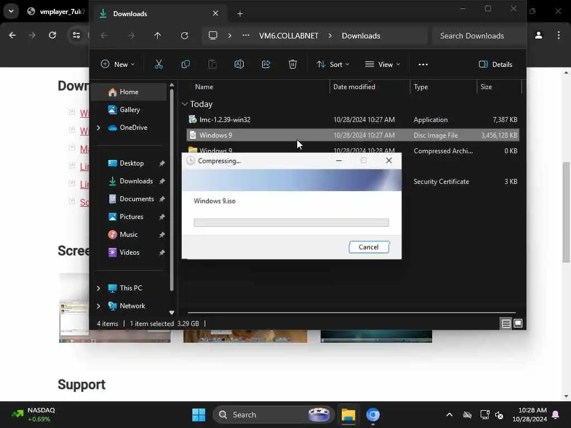Screen dimensions: 571x428
Task: Open Music from quick access
Action: pyautogui.click(x=129, y=235)
